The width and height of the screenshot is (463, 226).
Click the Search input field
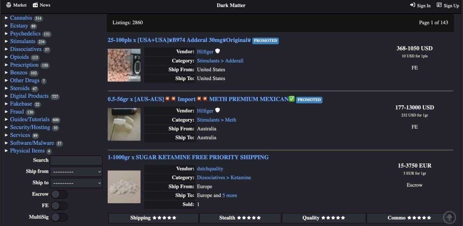click(x=76, y=161)
